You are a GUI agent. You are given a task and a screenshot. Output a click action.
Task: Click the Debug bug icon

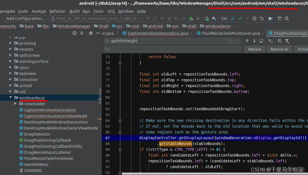coord(169,18)
